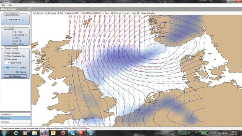Open the Help menu
The width and height of the screenshot is (242, 136).
10,5
